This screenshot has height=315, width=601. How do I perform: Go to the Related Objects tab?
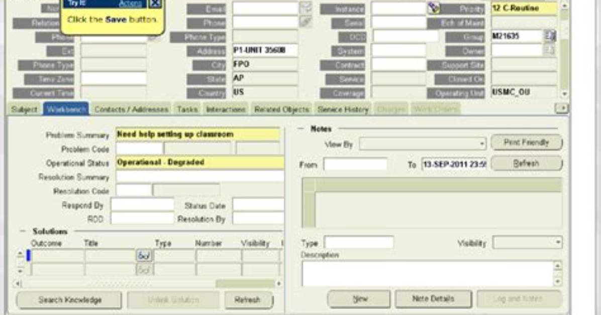coord(282,109)
